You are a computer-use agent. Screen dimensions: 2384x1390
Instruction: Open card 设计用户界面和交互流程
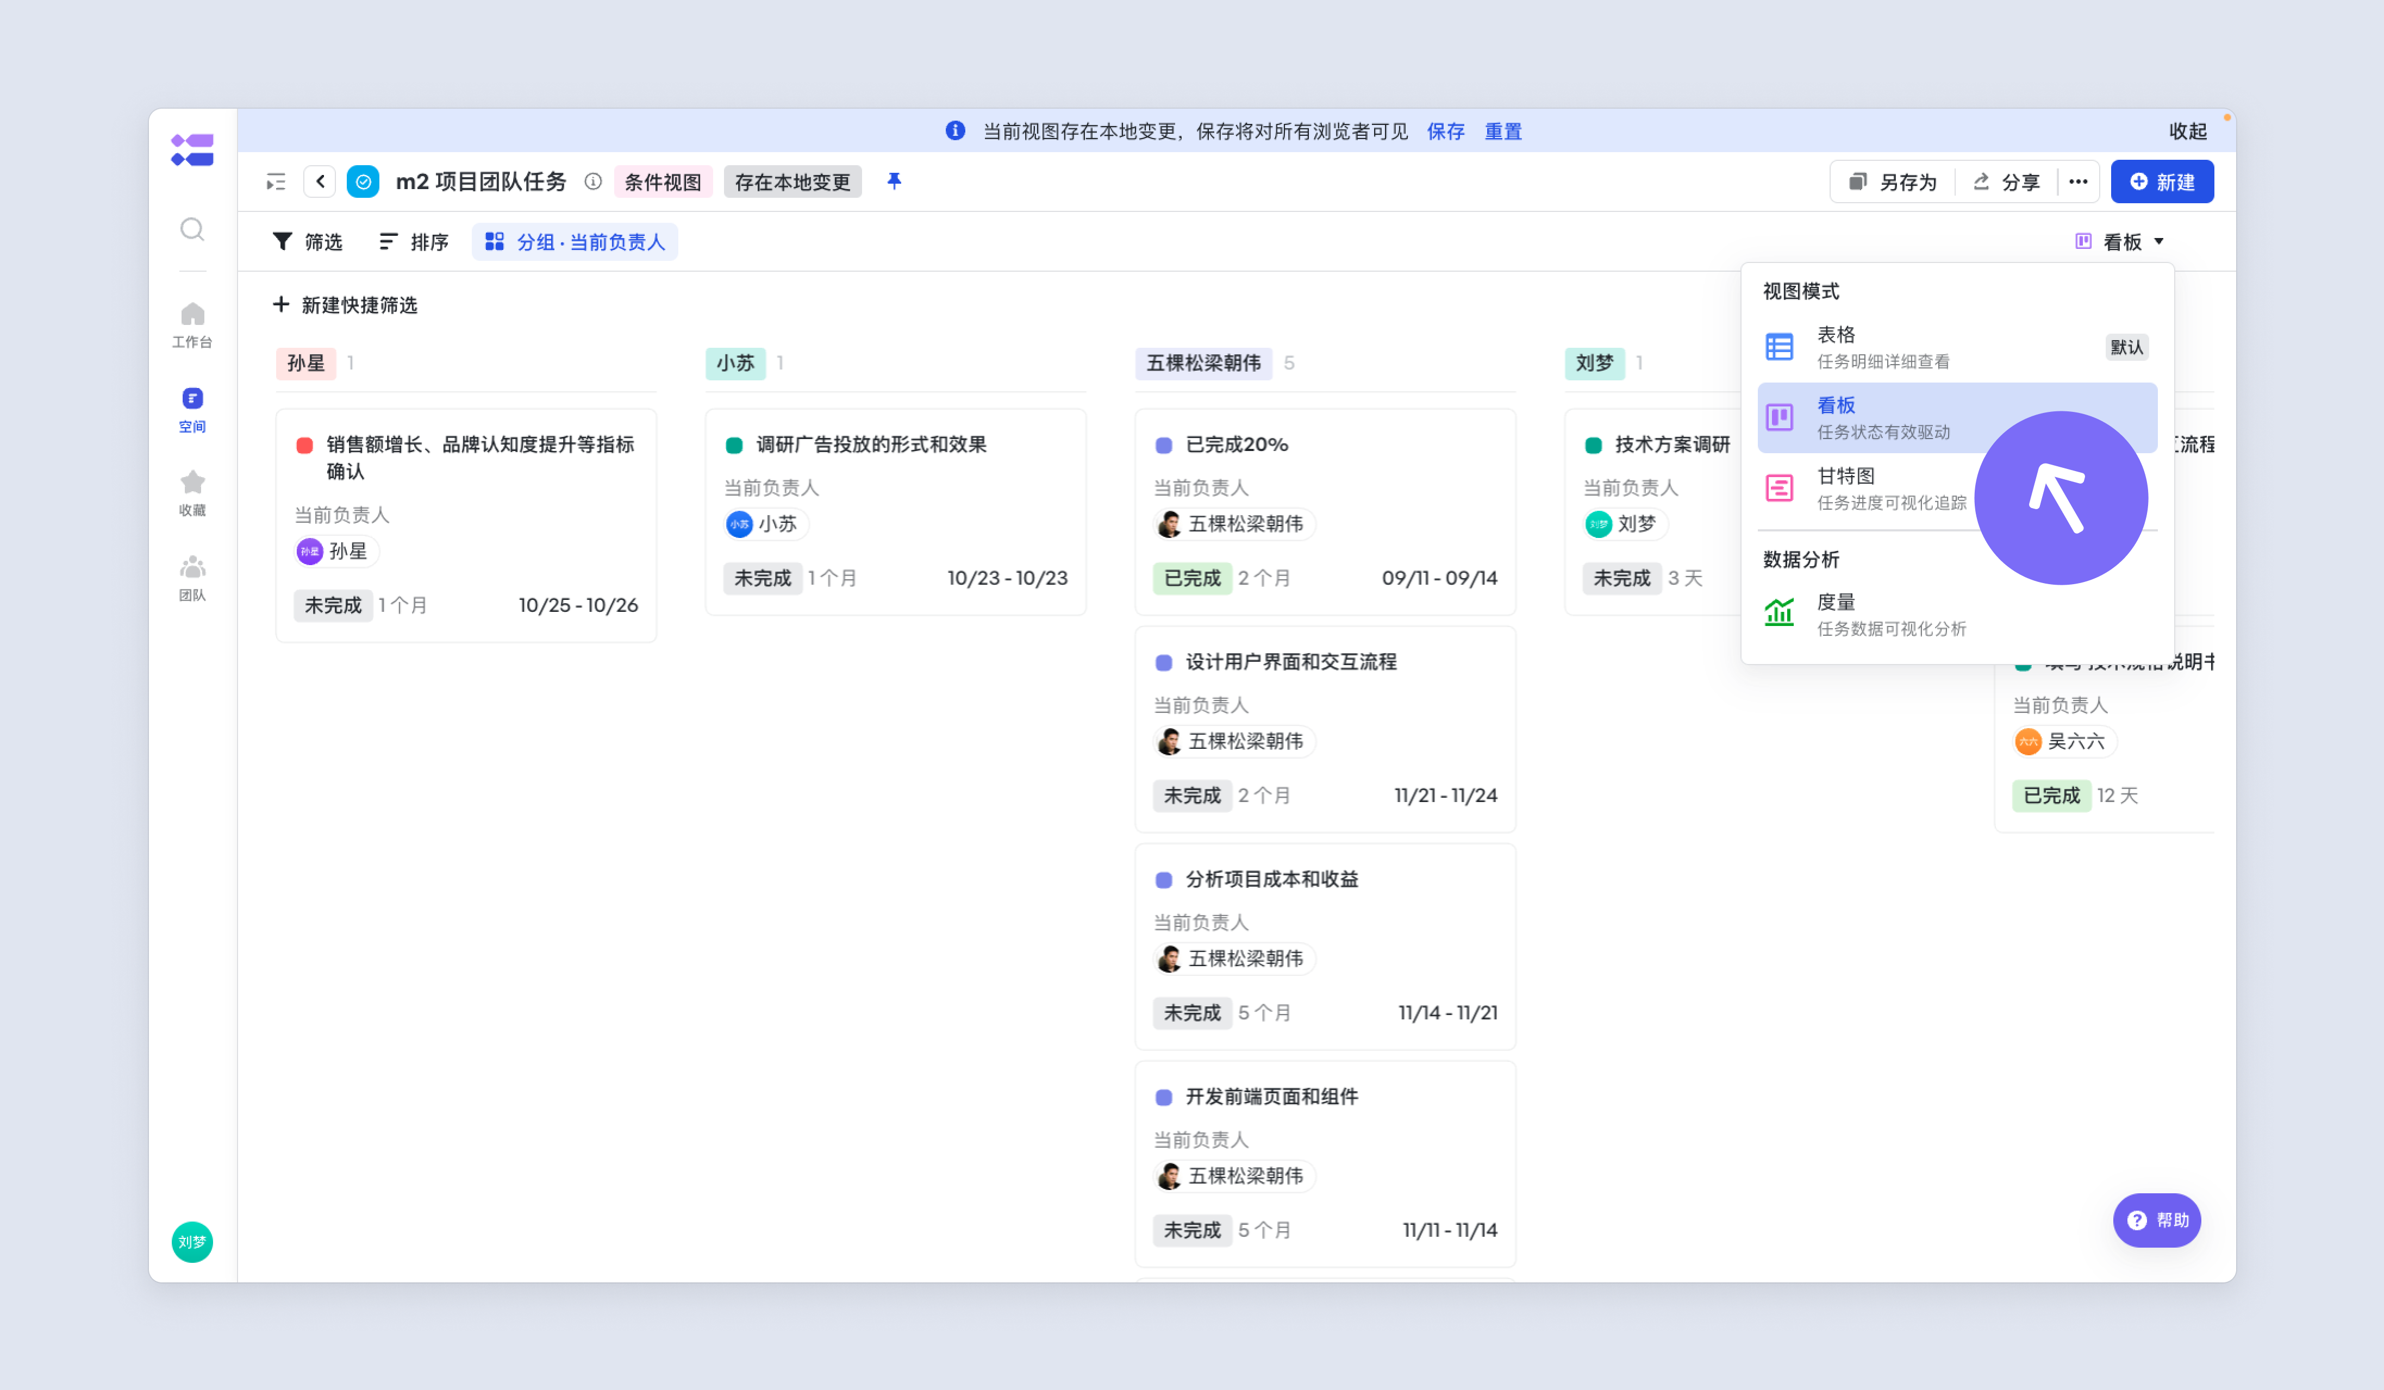click(1325, 729)
